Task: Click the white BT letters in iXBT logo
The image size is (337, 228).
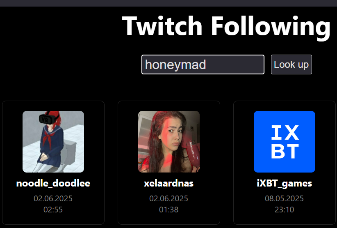Action: click(x=285, y=151)
